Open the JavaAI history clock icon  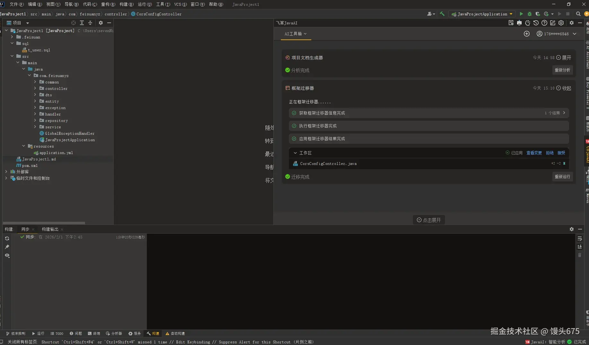pyautogui.click(x=536, y=23)
